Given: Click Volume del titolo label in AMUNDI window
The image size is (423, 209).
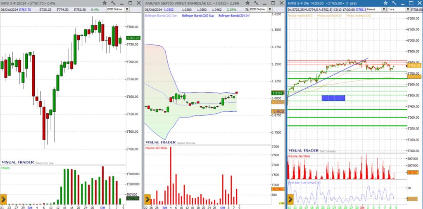Looking at the screenshot, I should [156, 148].
